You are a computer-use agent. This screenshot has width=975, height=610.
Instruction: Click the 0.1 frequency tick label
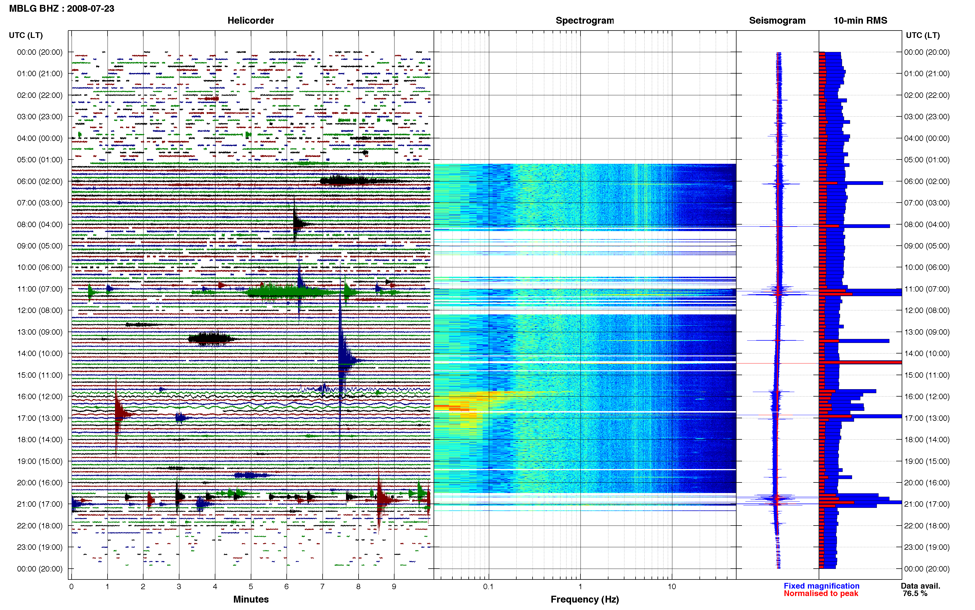pyautogui.click(x=488, y=586)
